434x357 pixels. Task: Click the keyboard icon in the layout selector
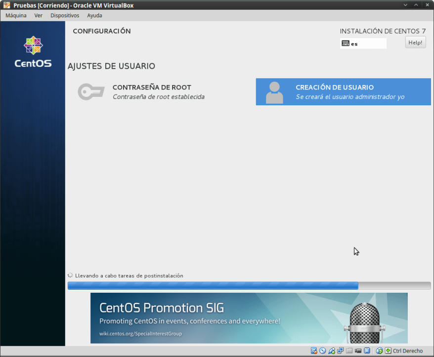[345, 43]
